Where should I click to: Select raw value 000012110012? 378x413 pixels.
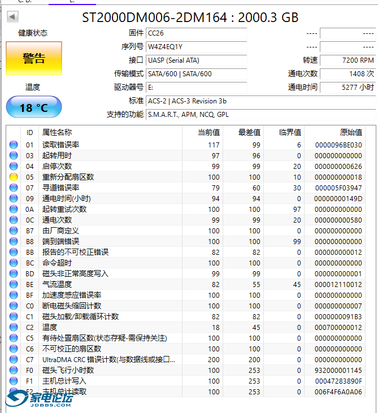338,285
